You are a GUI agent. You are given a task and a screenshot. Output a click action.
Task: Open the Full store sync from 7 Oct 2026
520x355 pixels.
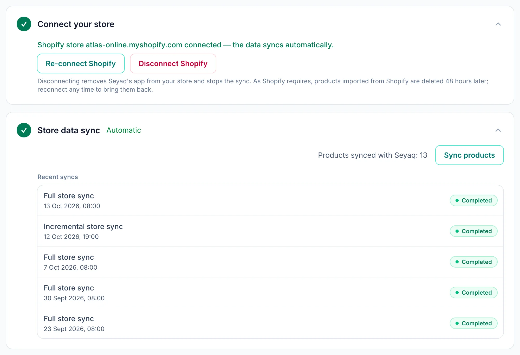tap(270, 262)
